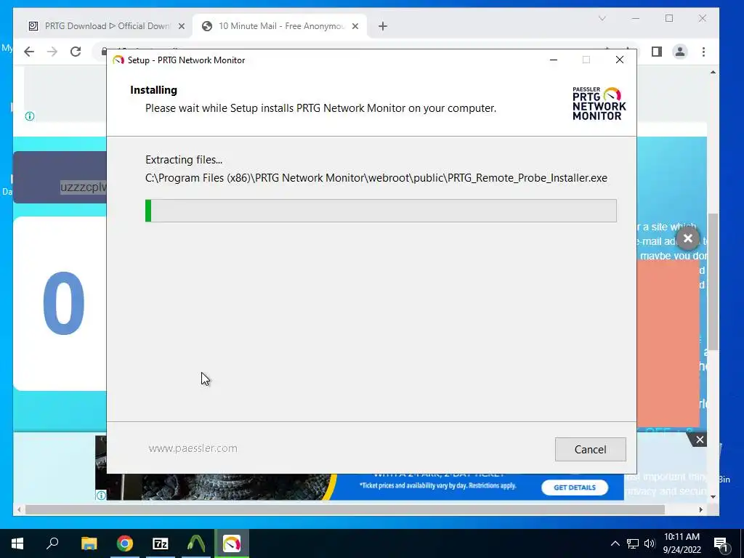The height and width of the screenshot is (558, 744).
Task: Select the PRTG setup taskbar icon
Action: point(232,543)
